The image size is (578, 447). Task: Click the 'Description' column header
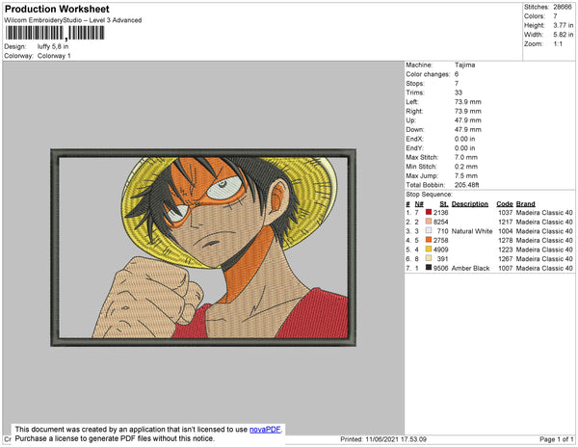pyautogui.click(x=470, y=204)
